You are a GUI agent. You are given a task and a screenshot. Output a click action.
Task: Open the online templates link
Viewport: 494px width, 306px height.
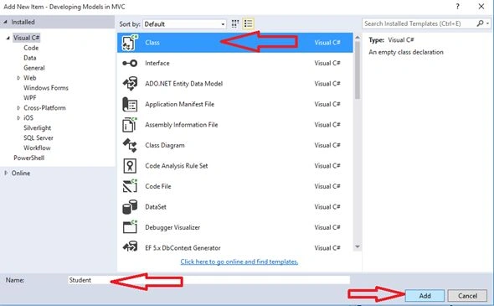239,262
